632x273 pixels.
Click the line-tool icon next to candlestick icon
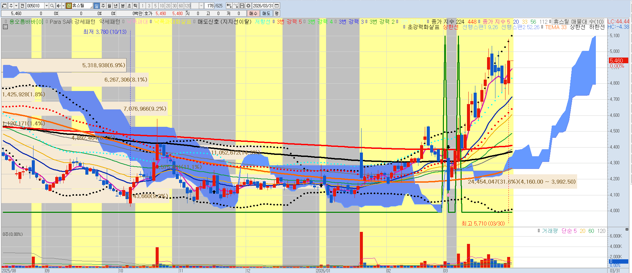click(x=236, y=6)
